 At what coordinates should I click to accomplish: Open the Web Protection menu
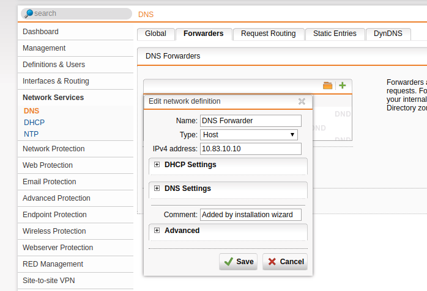pos(48,165)
